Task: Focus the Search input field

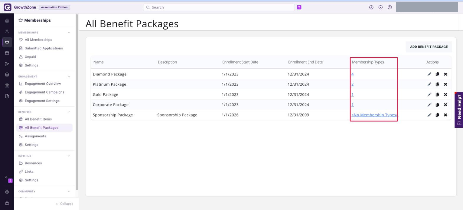Action: point(219,7)
